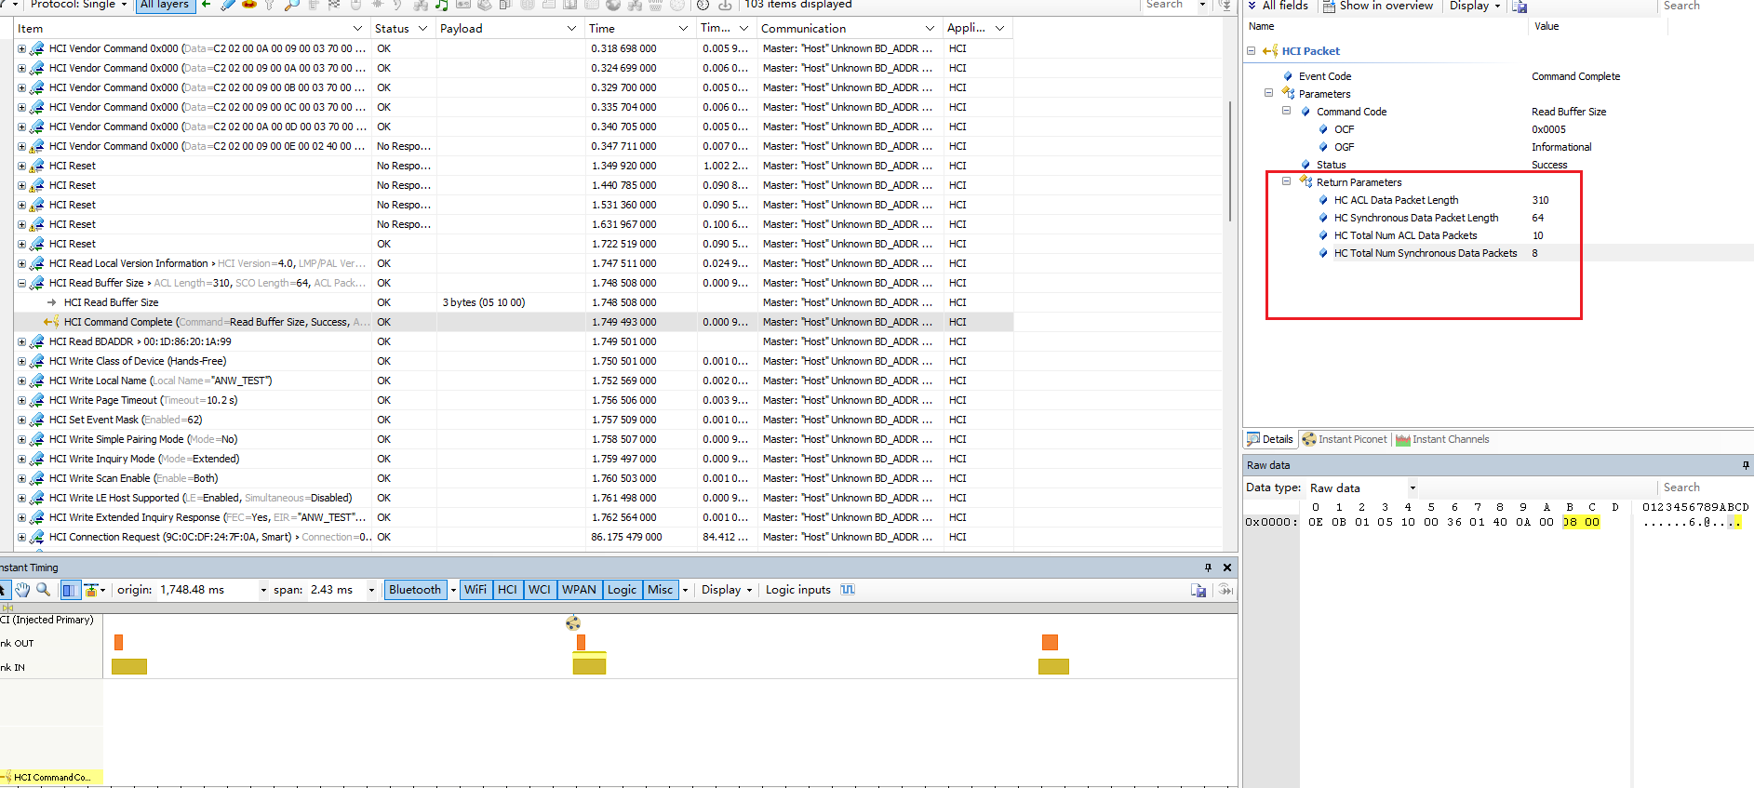Viewport: 1754px width, 788px height.
Task: Click the magnifier search icon in top toolbar
Action: [x=291, y=6]
